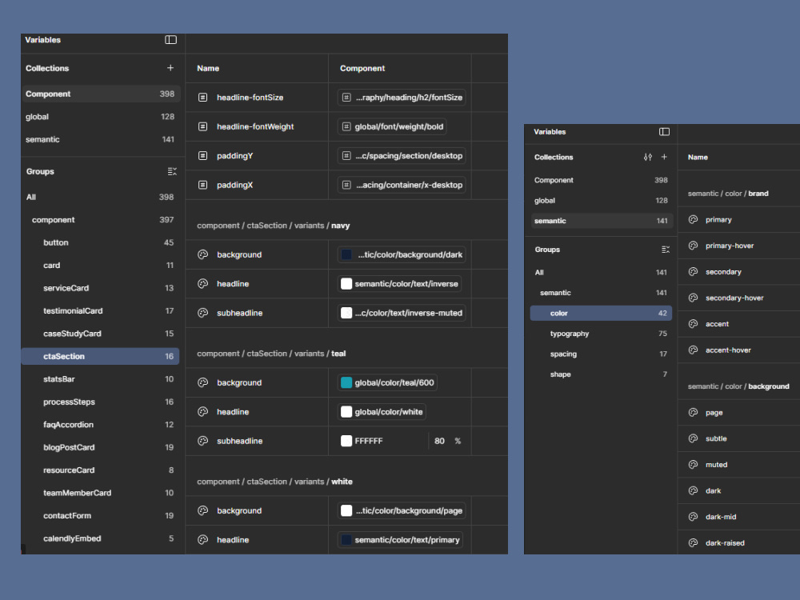Click palette icon beside accent variable
This screenshot has width=800, height=600.
click(x=693, y=324)
